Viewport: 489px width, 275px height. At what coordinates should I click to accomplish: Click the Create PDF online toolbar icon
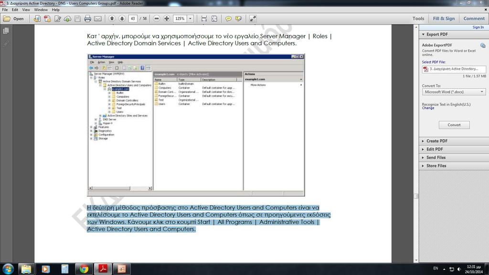(x=37, y=19)
